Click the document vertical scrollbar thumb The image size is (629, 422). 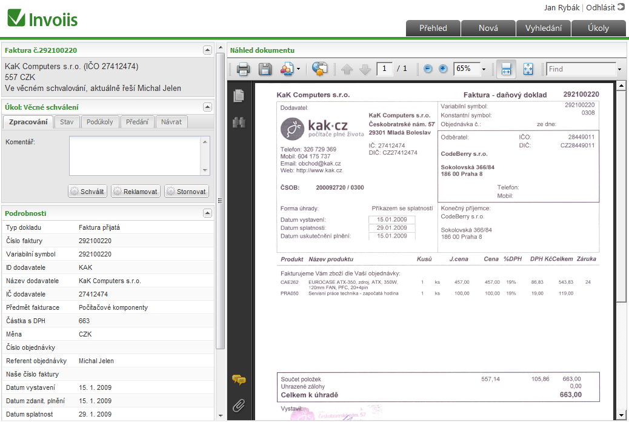click(621, 196)
